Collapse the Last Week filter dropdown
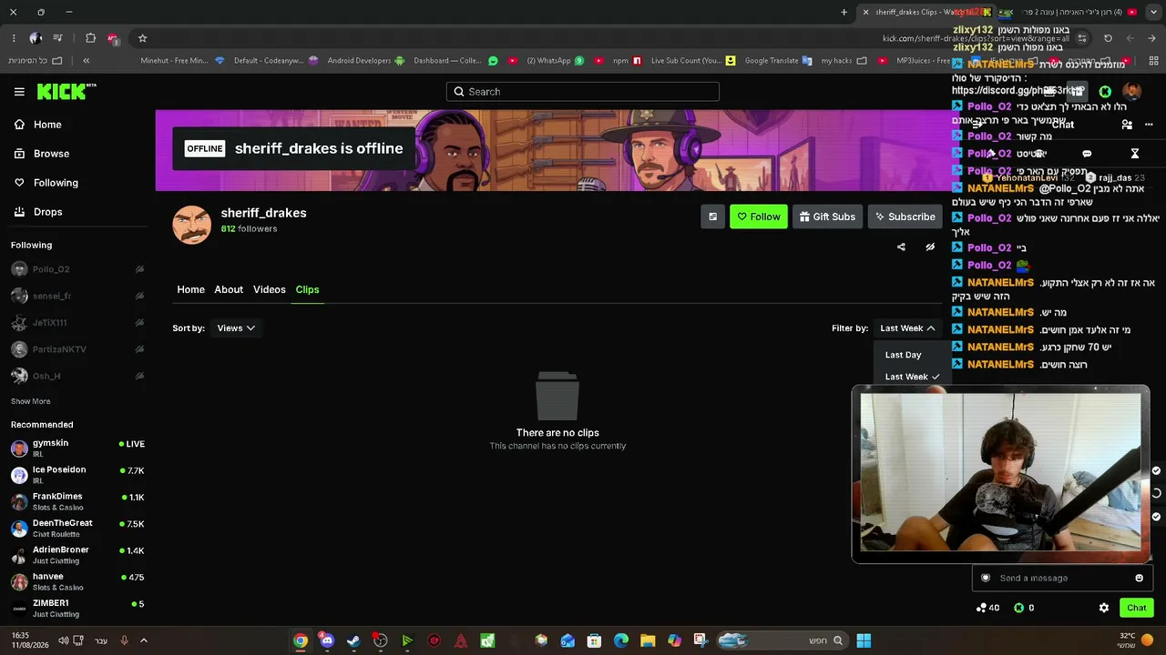Screen dimensions: 1166x655 coord(907,327)
